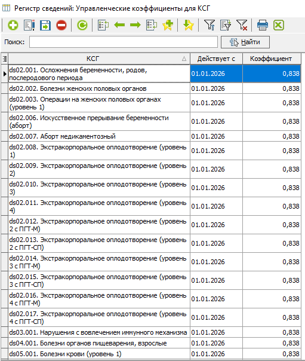Refresh the list with green circular arrow
Screen dimensions: 305x361
(82, 25)
